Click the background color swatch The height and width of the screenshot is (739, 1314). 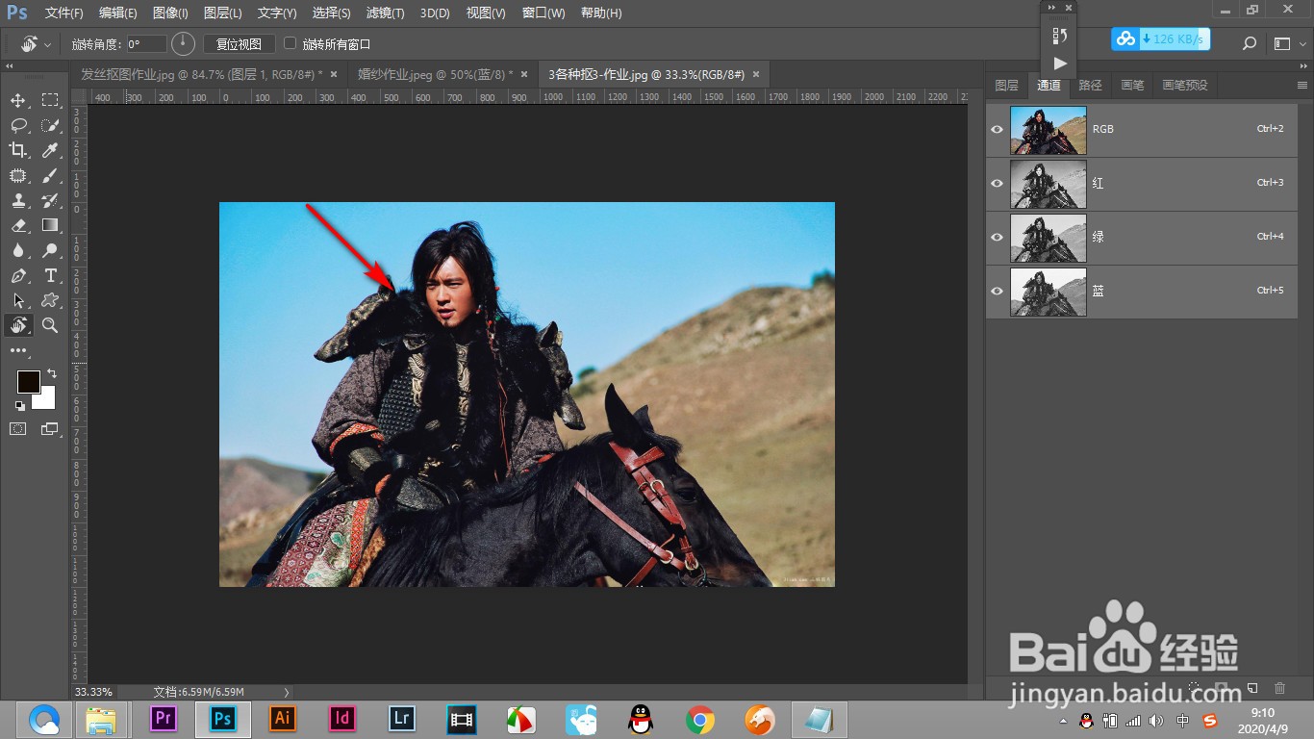46,400
